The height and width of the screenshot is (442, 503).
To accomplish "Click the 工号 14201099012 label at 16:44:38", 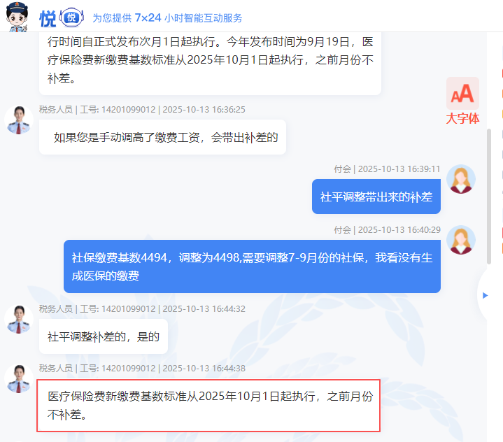I will 118,369.
